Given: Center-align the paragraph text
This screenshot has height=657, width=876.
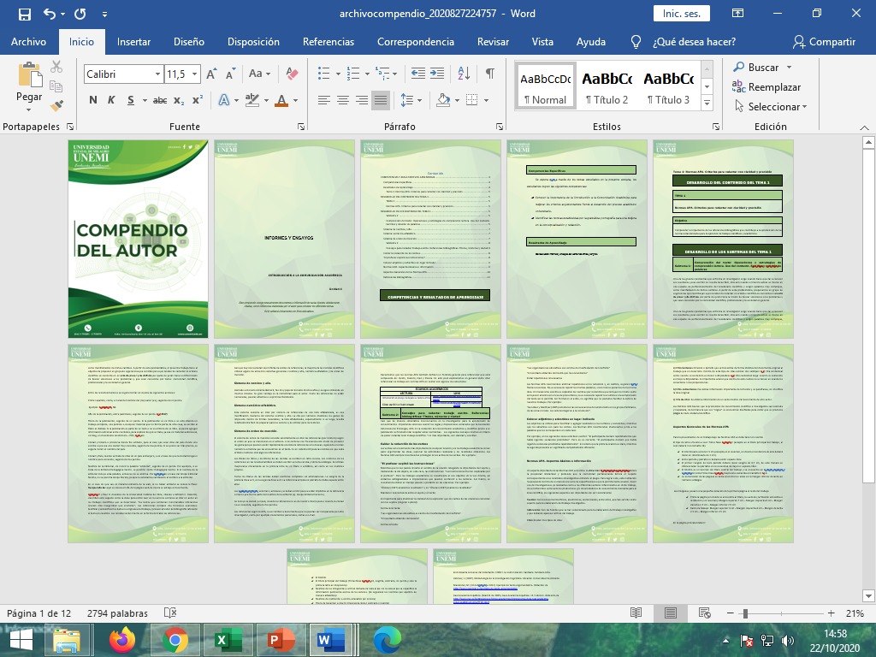Looking at the screenshot, I should pos(342,100).
